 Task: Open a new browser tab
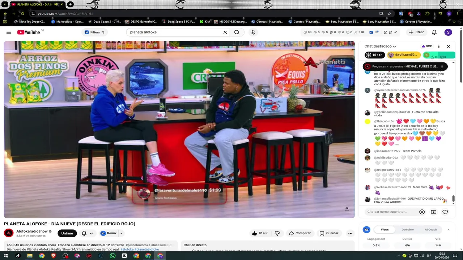click(x=71, y=4)
